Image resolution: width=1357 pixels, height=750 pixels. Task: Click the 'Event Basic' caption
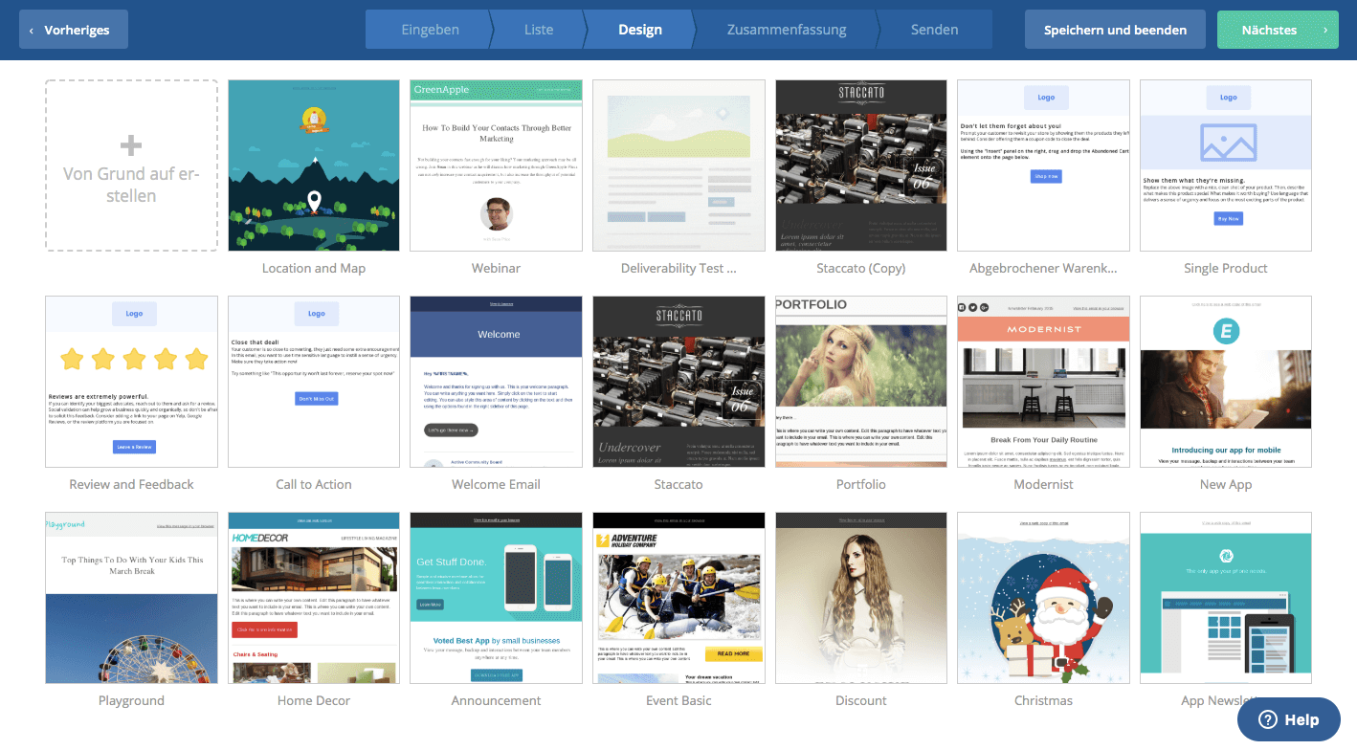pos(678,701)
